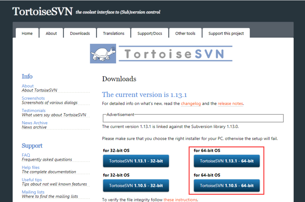Click the Downloads page heading
Screen dimensions: 305x202
coord(119,79)
